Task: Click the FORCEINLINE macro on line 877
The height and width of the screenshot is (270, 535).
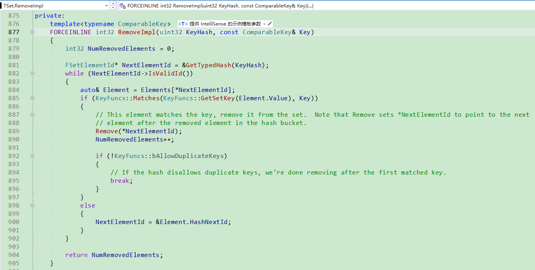Action: point(70,32)
